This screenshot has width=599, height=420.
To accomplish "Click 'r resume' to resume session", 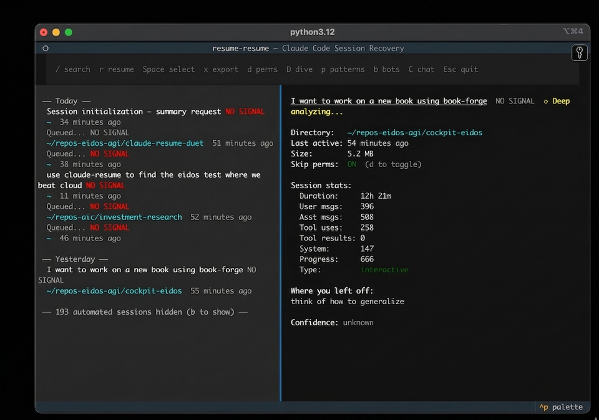I will [116, 69].
